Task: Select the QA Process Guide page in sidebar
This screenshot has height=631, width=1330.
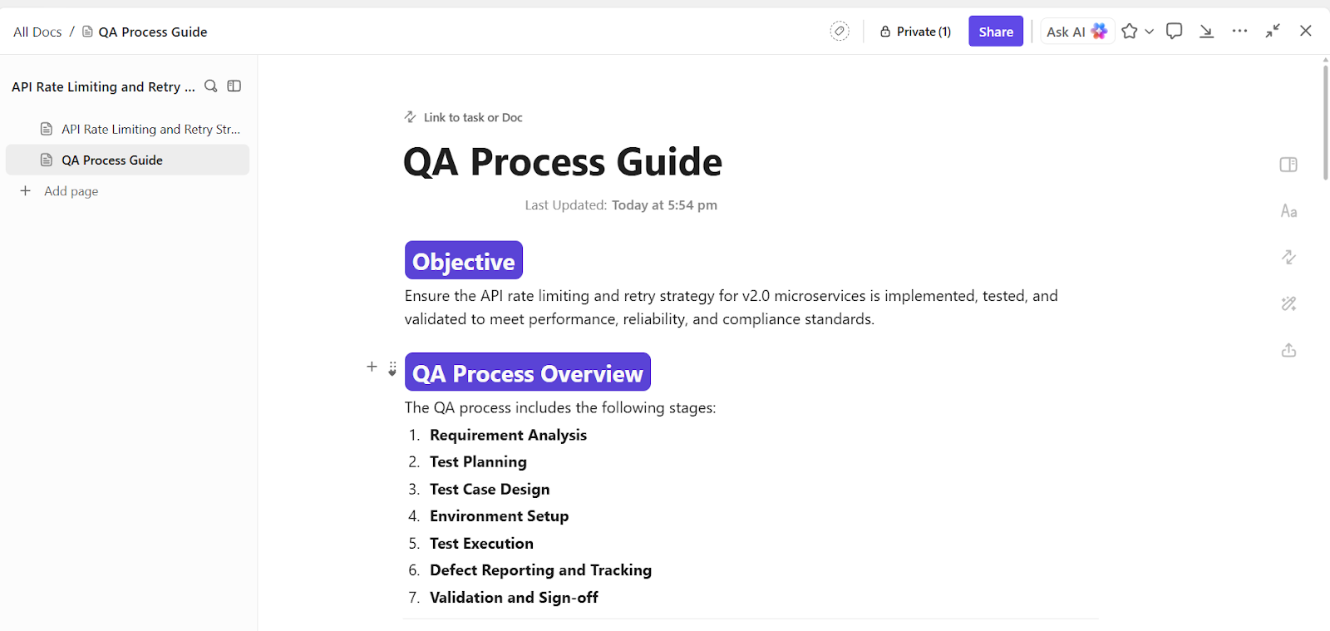Action: pos(112,160)
